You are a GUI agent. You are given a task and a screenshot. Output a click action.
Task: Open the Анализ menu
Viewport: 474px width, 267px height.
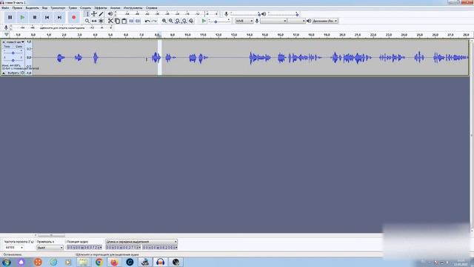coord(116,8)
